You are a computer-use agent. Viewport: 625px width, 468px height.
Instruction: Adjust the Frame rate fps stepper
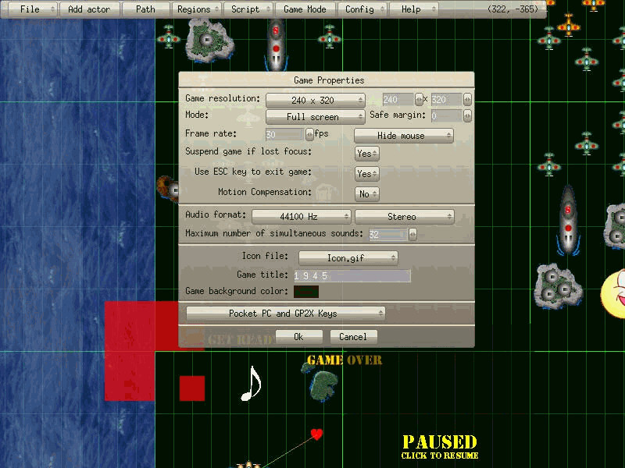click(309, 134)
